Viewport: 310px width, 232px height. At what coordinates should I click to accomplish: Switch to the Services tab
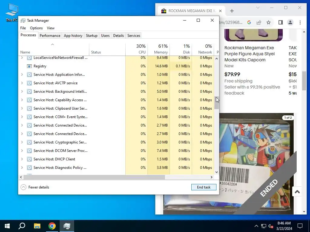click(x=134, y=36)
